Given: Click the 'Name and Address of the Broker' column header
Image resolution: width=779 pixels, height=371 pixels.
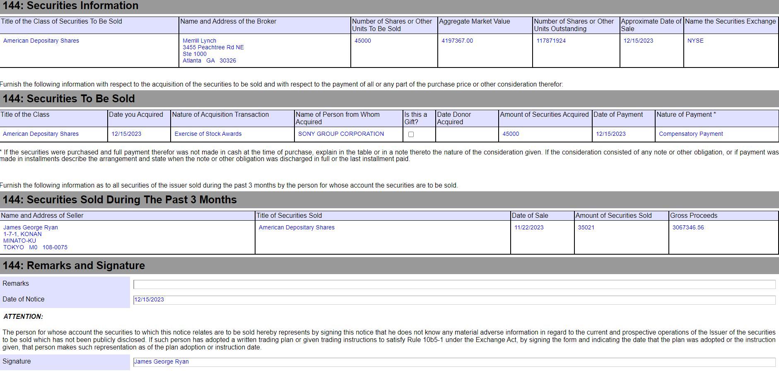Looking at the screenshot, I should point(228,22).
